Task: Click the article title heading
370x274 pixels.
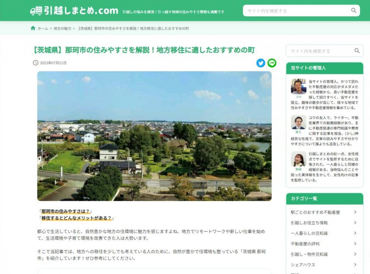Action: [x=144, y=50]
